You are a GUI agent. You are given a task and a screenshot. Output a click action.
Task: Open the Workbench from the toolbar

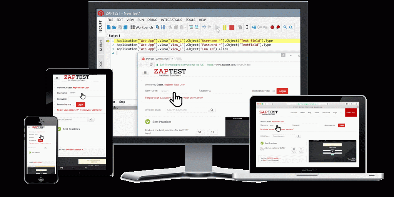point(142,27)
